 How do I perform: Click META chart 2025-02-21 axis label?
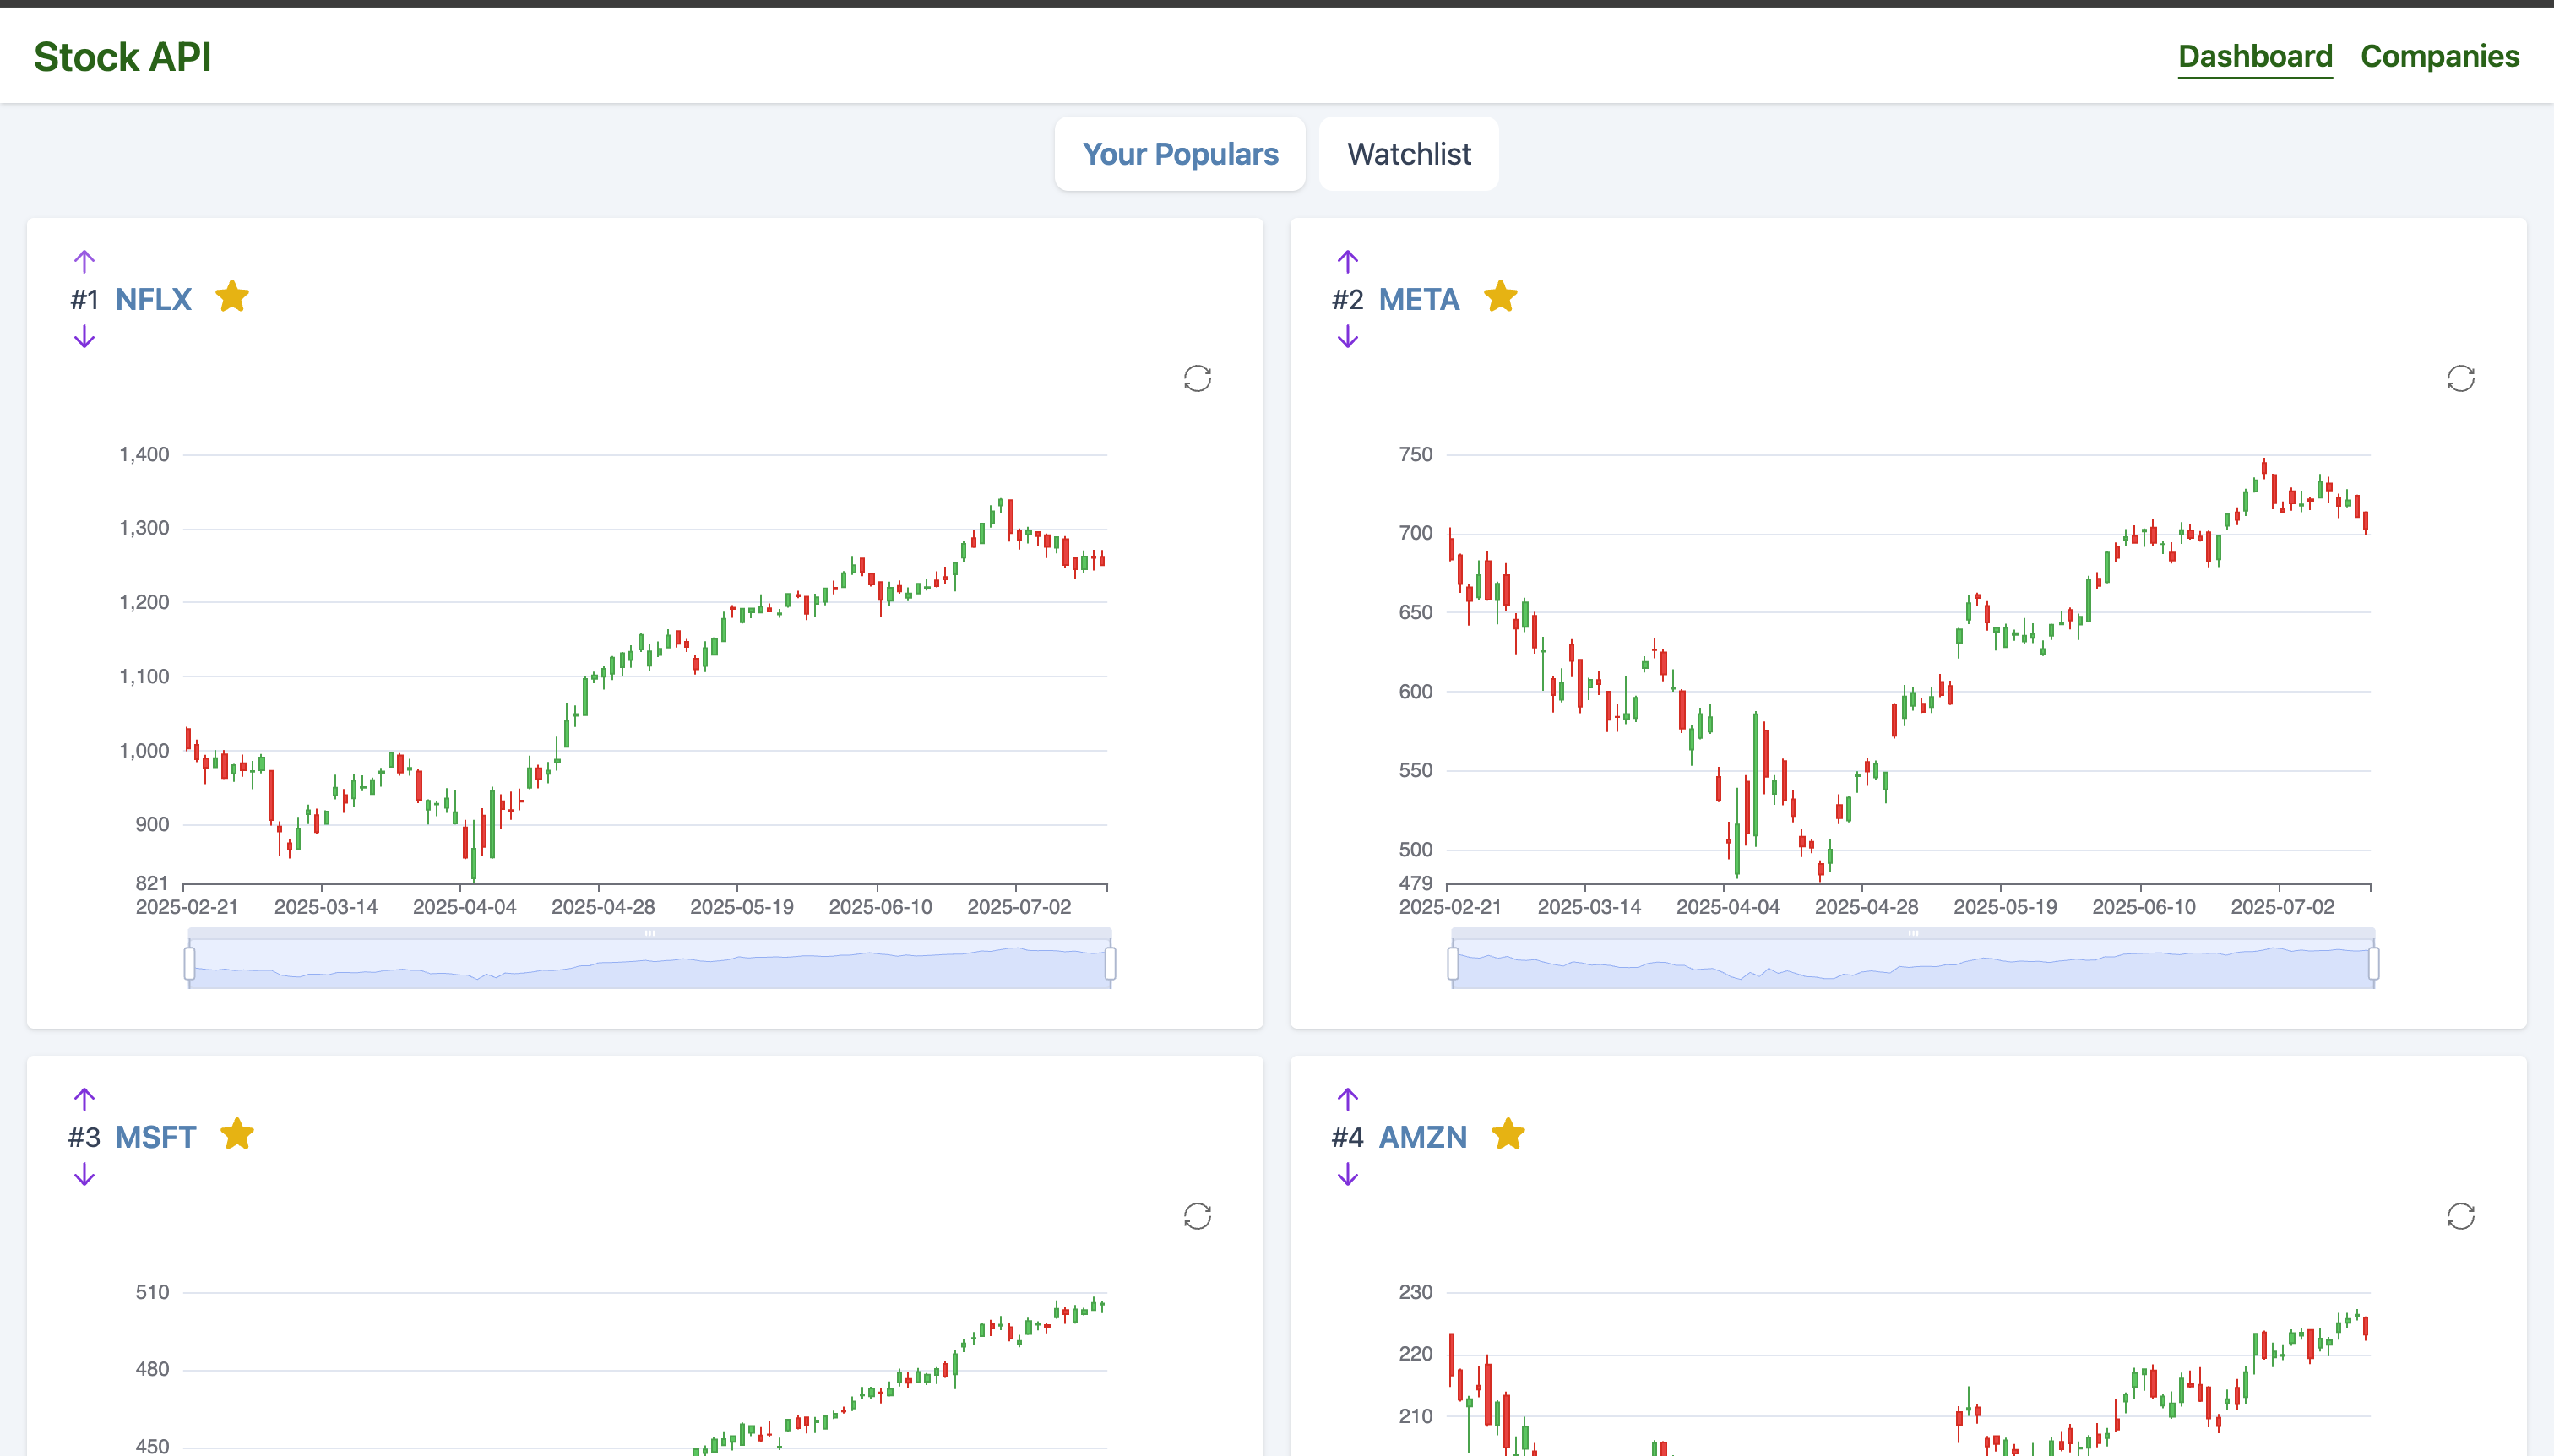click(x=1450, y=907)
